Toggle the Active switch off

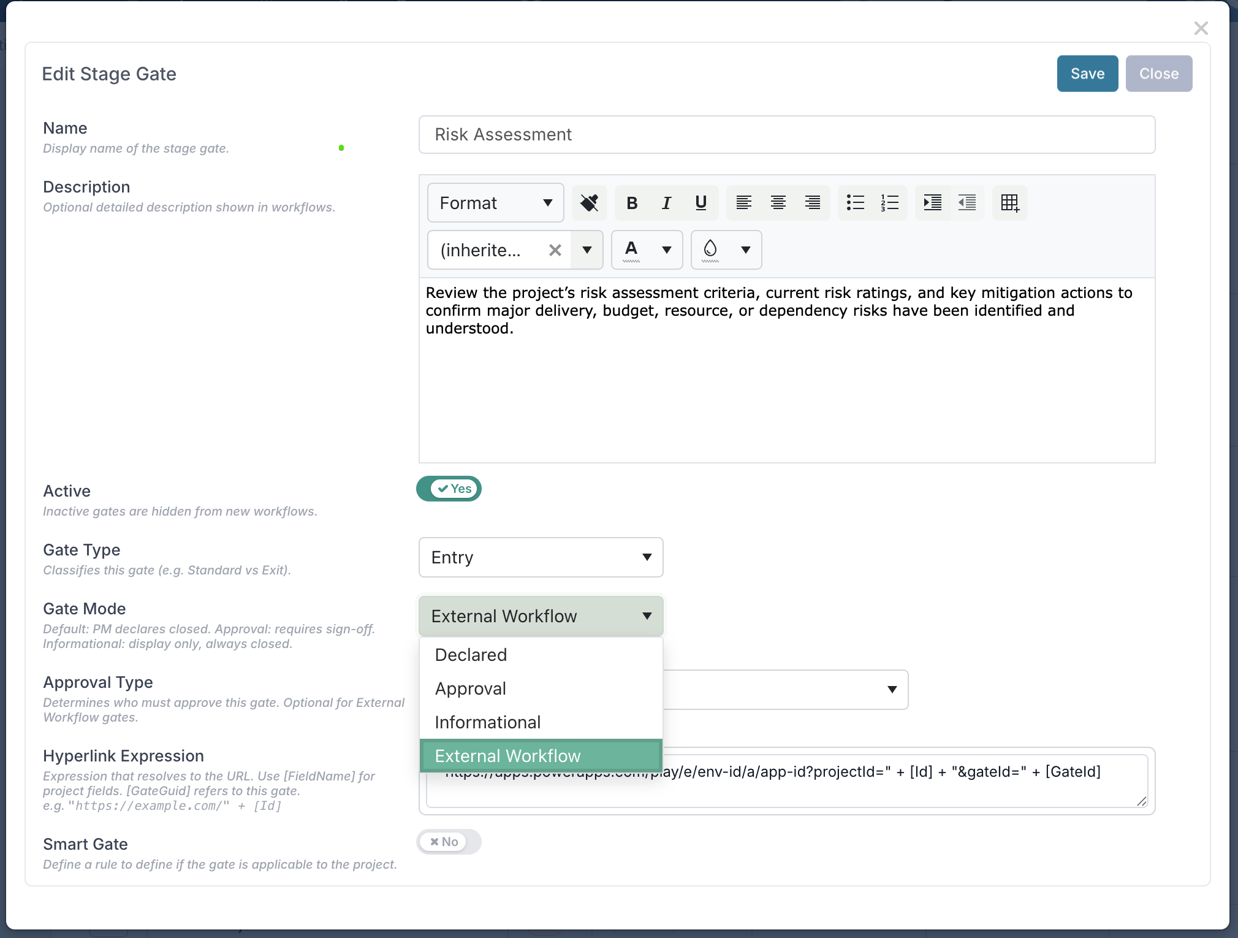(x=449, y=489)
